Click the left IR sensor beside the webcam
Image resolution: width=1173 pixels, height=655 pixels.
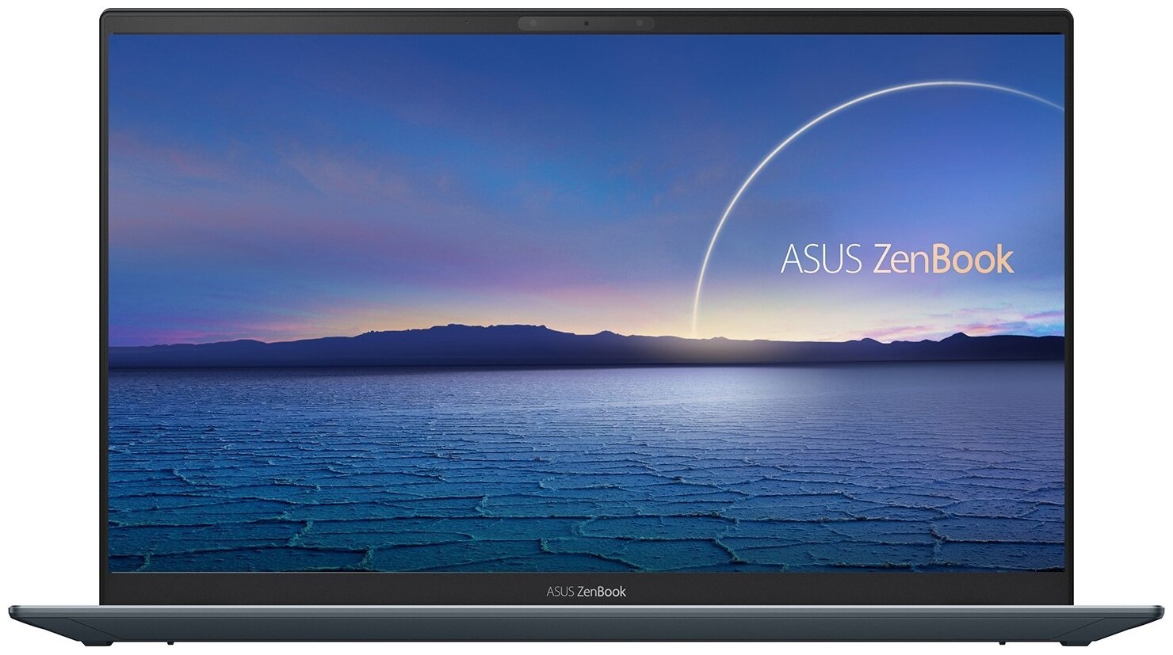click(533, 23)
